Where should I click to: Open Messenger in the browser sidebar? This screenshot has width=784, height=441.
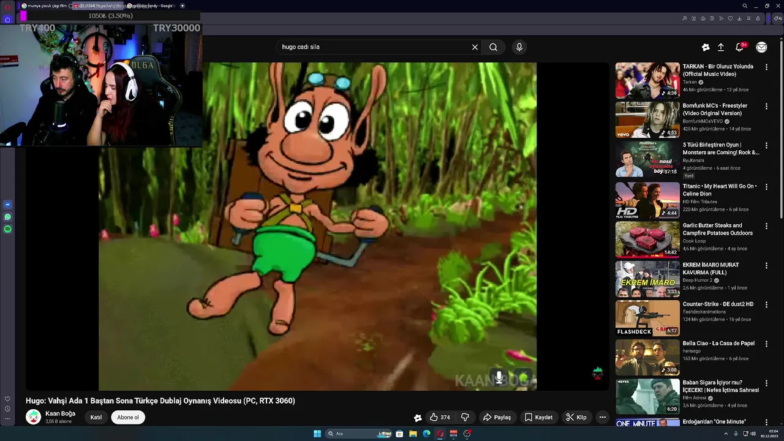(7, 205)
